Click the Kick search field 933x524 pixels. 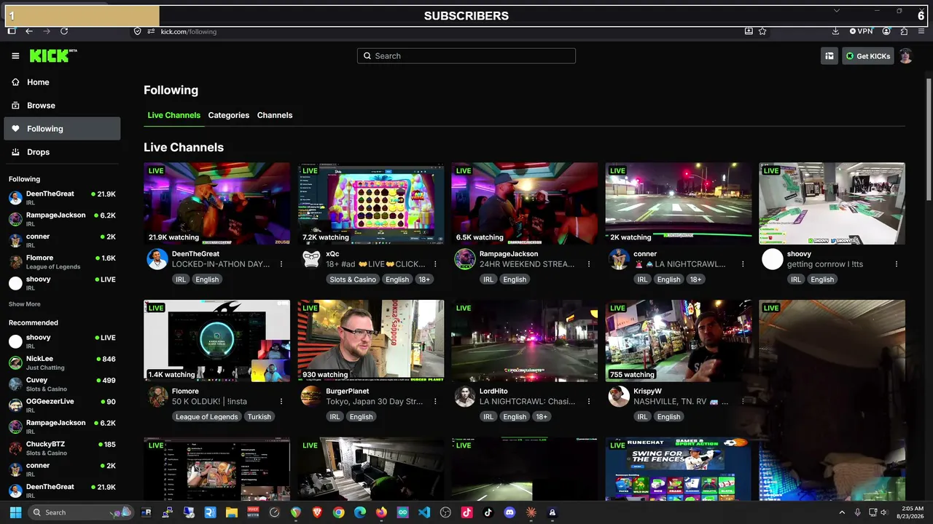pyautogui.click(x=466, y=56)
